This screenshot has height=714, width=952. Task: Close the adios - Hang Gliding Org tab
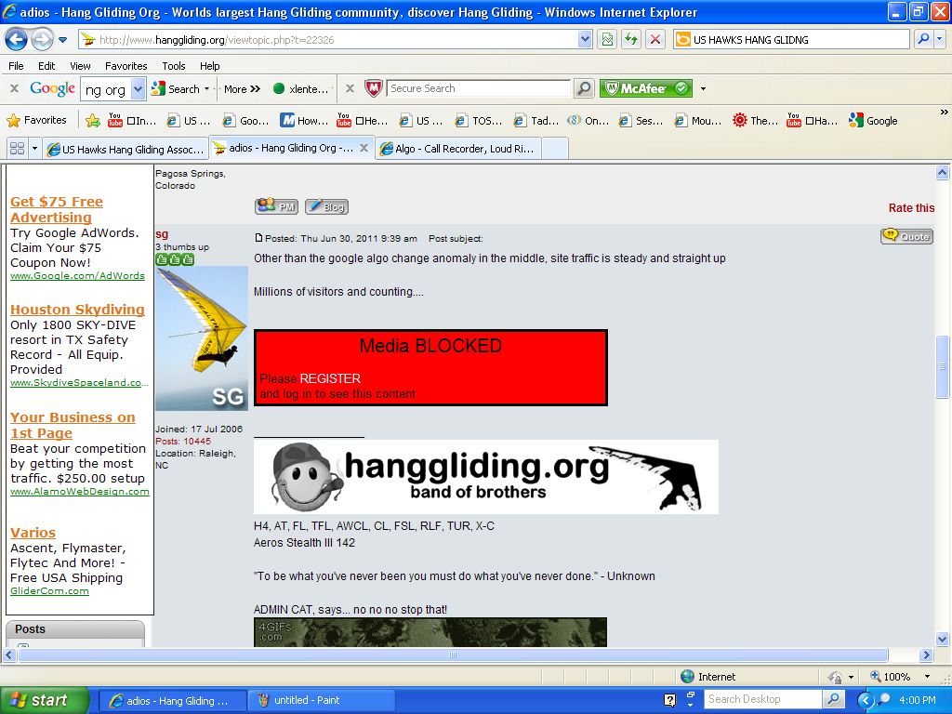[364, 148]
